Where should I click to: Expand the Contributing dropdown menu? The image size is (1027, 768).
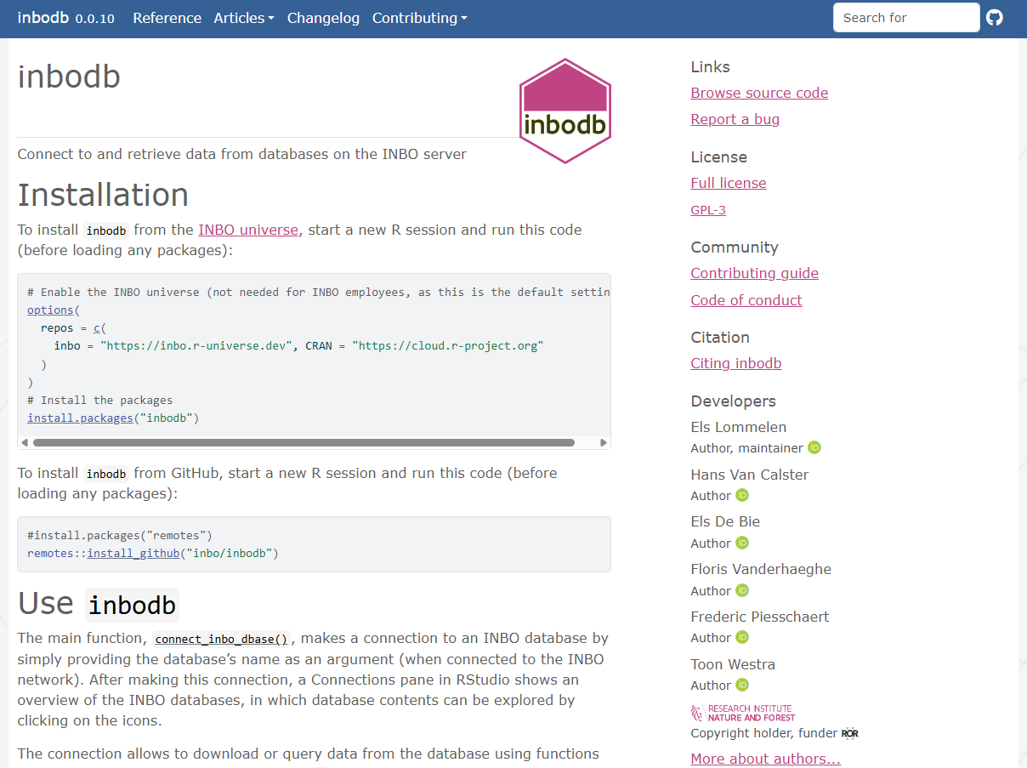tap(420, 18)
